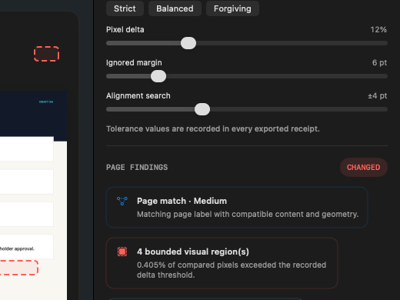Click the PAGE FINDINGS section header
The height and width of the screenshot is (300, 400).
[137, 167]
